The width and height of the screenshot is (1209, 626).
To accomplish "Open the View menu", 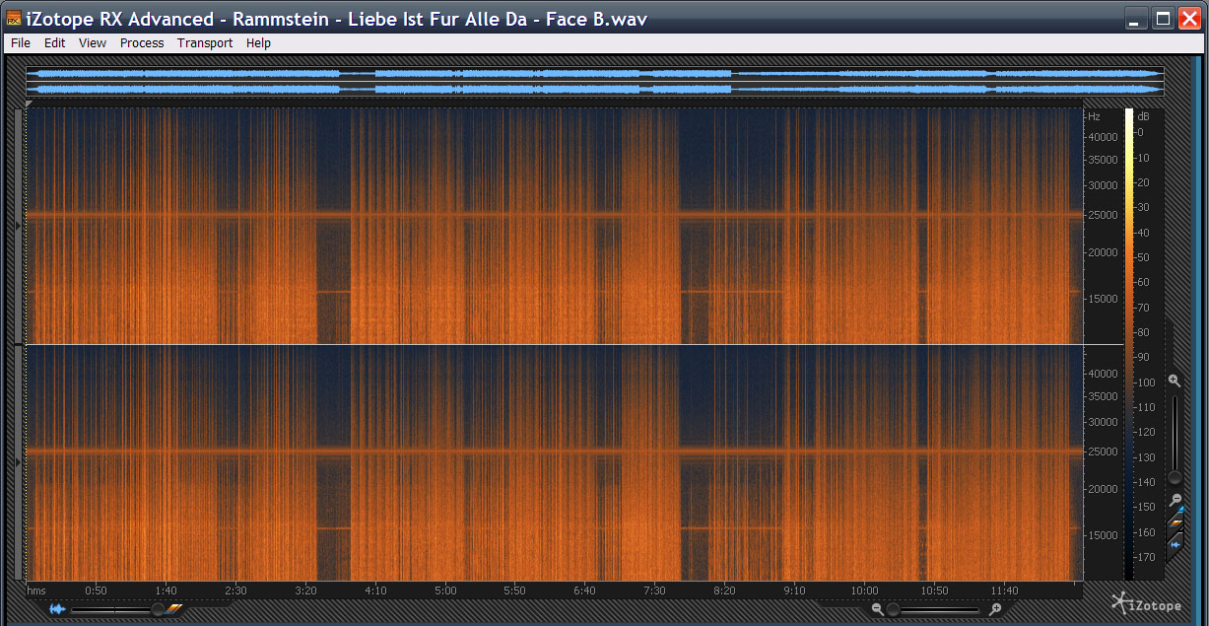I will 93,43.
